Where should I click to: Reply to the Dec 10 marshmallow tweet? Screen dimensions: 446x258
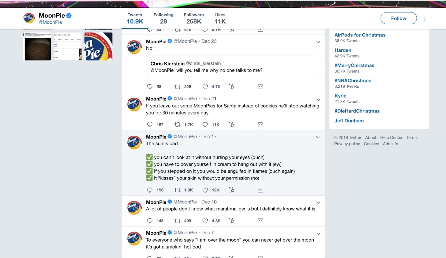point(150,221)
